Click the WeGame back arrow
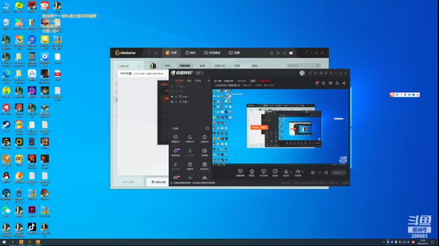Image resolution: width=439 pixels, height=246 pixels. pos(149,52)
